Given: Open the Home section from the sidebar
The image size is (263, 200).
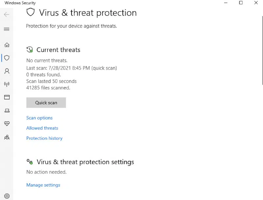Looking at the screenshot, I should click(x=7, y=45).
